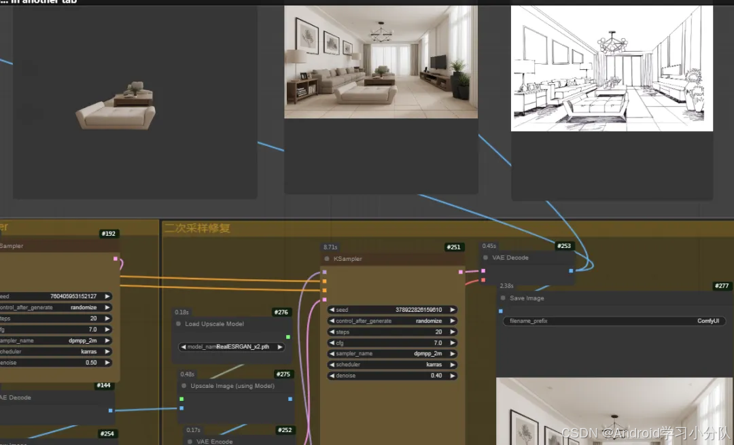Click blue images input port on Save Image
This screenshot has width=734, height=445.
(x=500, y=311)
